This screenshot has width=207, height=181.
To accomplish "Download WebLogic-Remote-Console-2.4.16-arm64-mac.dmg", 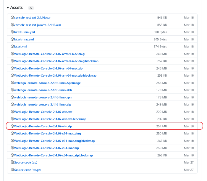I will (x=49, y=54).
